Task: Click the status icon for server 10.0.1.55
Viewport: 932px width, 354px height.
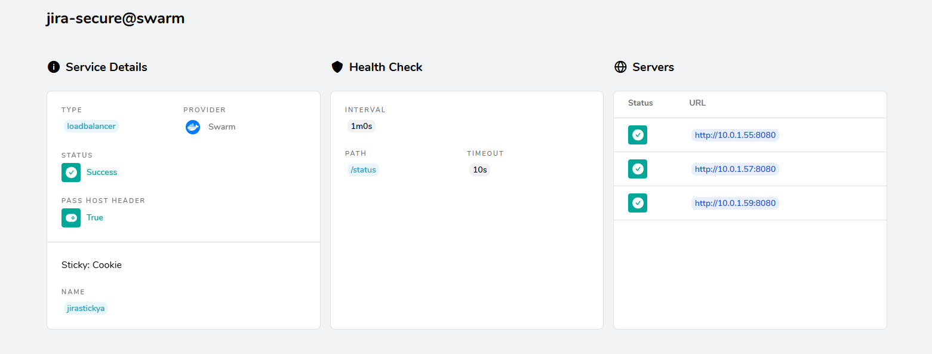Action: (x=638, y=135)
